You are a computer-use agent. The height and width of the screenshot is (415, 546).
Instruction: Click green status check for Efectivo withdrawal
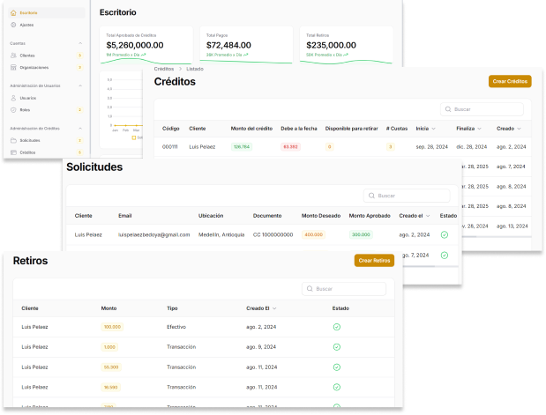pos(336,327)
